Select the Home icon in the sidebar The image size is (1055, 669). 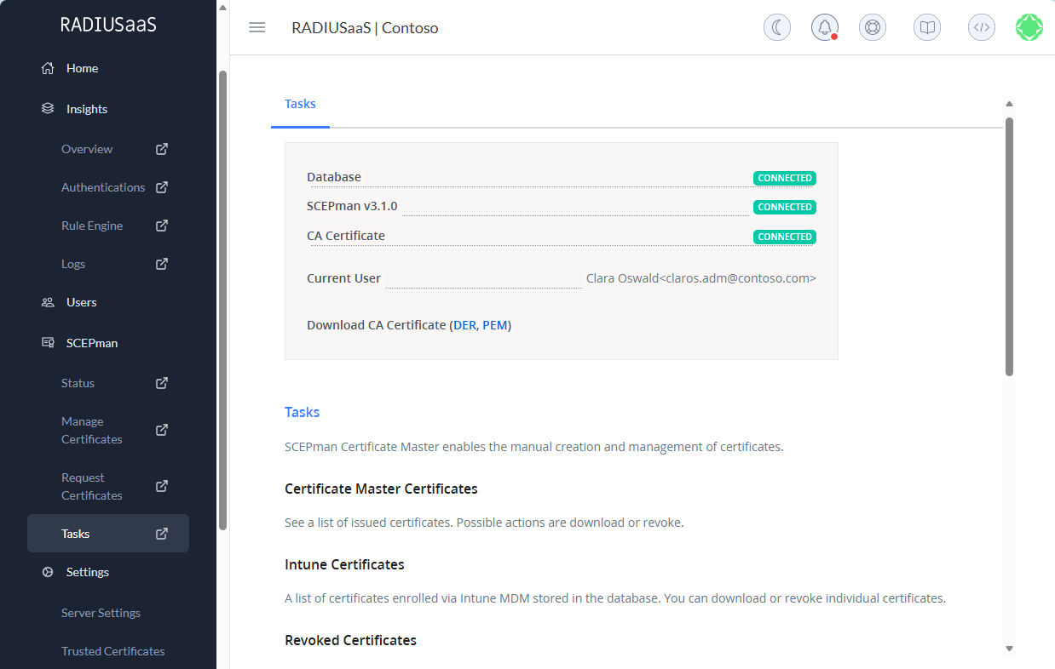pyautogui.click(x=46, y=67)
